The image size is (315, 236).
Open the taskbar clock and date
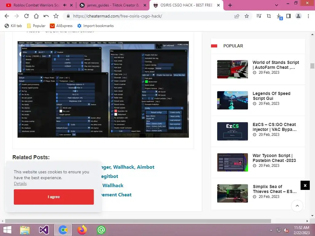(x=301, y=230)
